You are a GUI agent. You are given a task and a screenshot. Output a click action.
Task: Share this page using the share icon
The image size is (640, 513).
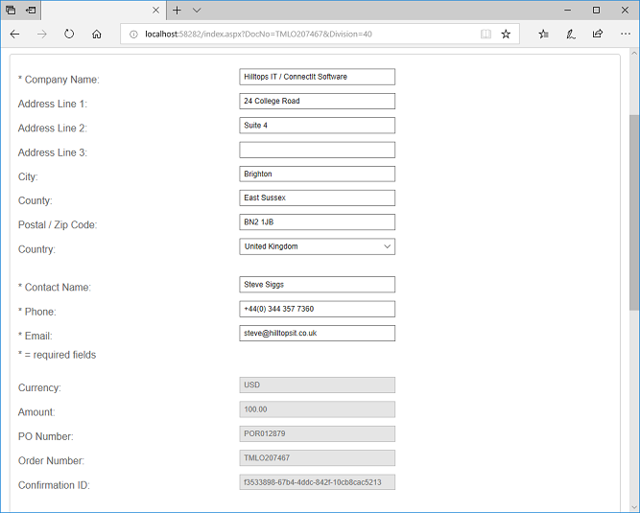tap(597, 34)
